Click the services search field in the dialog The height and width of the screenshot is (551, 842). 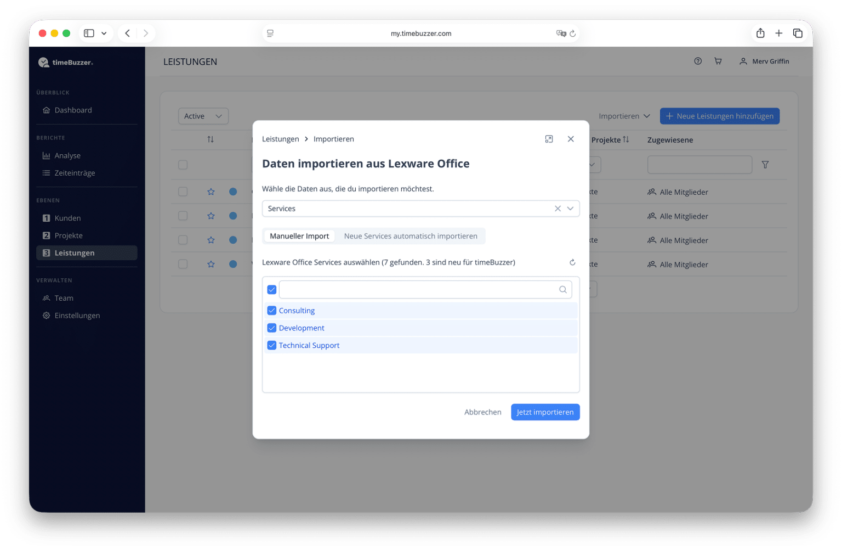[425, 290]
